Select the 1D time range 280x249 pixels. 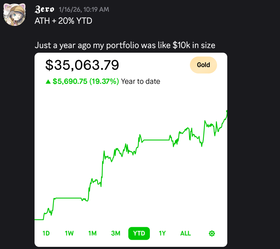46,233
